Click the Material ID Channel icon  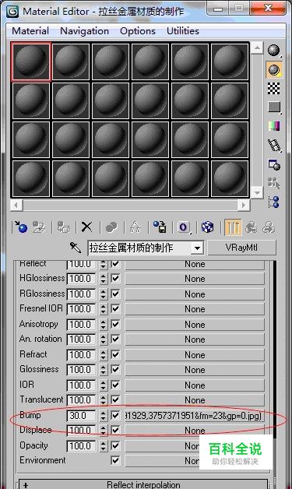point(184,227)
